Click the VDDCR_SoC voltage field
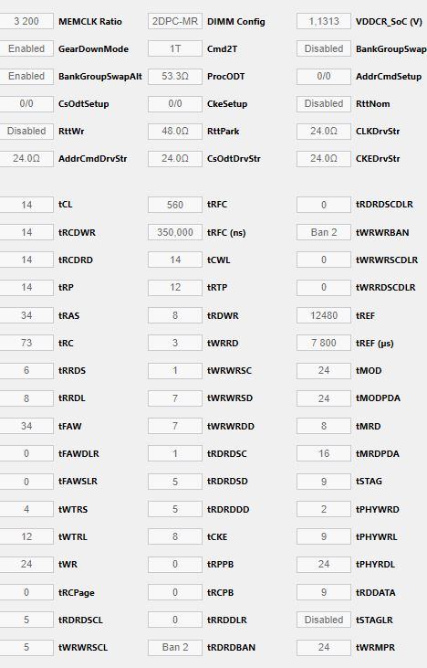The width and height of the screenshot is (427, 668). [x=324, y=21]
